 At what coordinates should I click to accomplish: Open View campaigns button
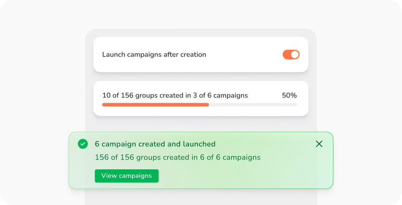point(126,176)
